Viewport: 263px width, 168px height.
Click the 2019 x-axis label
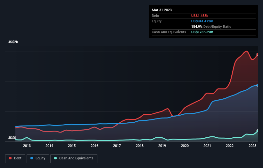pyautogui.click(x=162, y=146)
